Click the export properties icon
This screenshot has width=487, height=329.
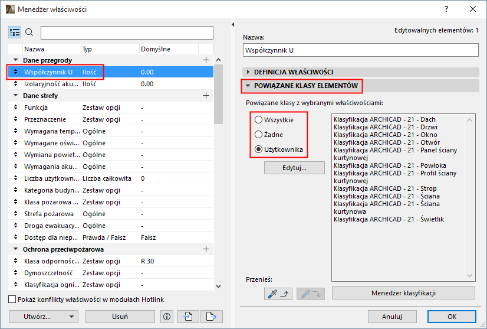pyautogui.click(x=211, y=317)
